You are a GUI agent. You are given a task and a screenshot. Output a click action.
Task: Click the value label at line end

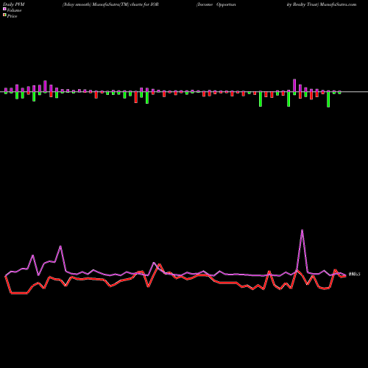[x=355, y=274]
